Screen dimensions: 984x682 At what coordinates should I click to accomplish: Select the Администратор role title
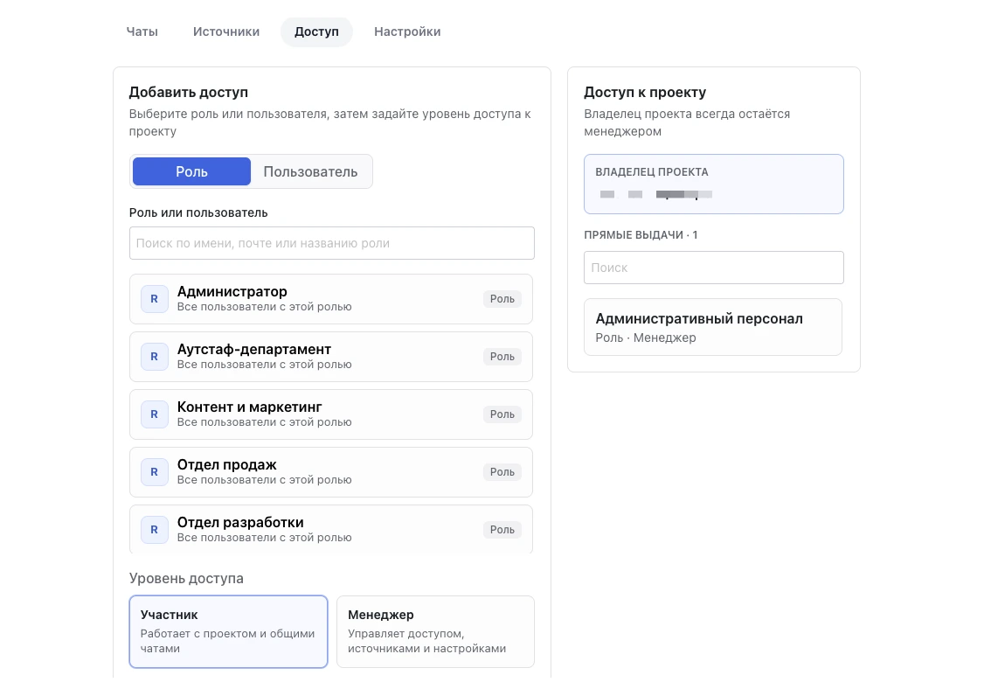[232, 291]
